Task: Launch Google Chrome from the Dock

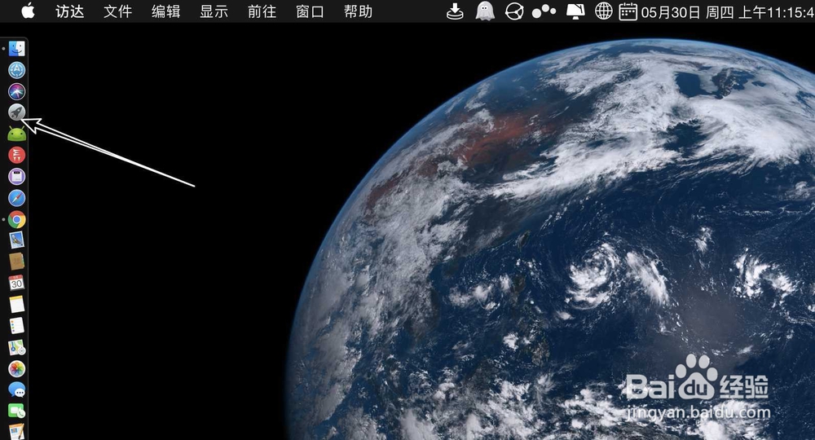Action: click(x=16, y=220)
